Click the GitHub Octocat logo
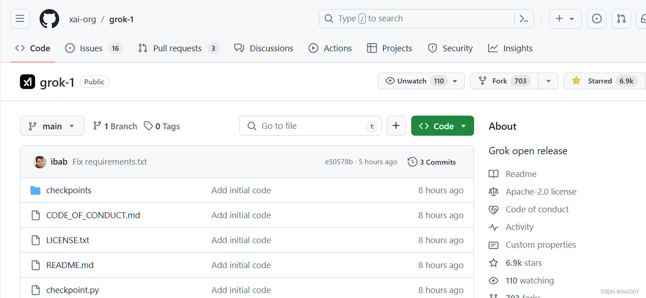This screenshot has width=646, height=298. (49, 19)
